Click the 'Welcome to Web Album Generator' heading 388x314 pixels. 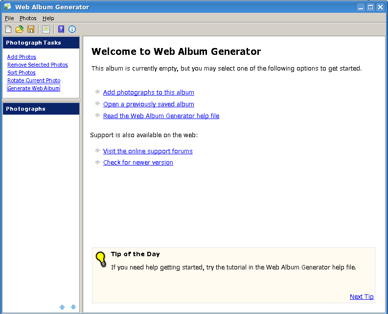[176, 51]
